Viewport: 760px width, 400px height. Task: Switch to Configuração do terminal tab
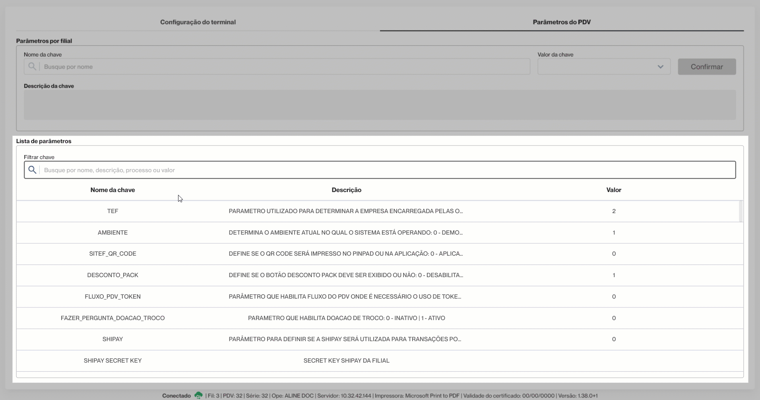[x=198, y=22]
